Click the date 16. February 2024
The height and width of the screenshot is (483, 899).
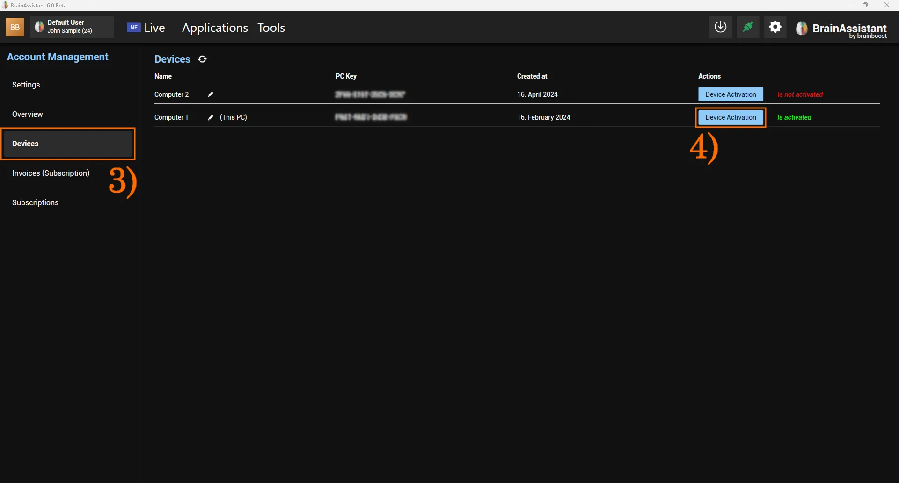[543, 117]
